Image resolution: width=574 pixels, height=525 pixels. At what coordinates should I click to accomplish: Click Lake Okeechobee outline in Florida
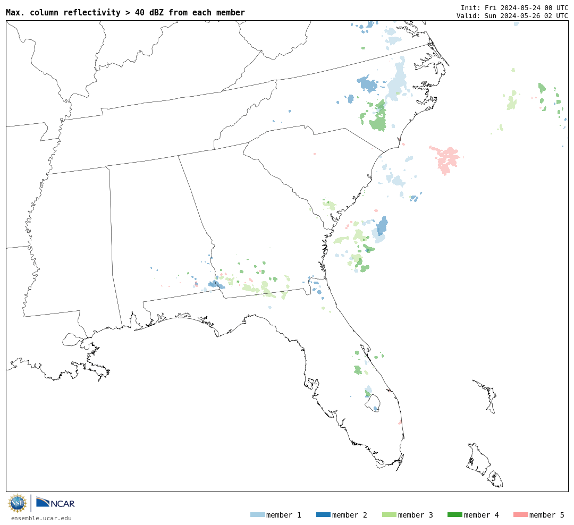(x=373, y=403)
